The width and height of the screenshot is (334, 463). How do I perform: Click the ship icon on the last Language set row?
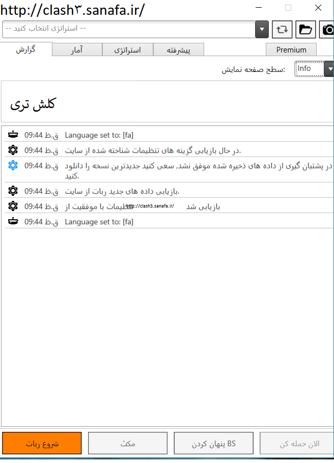pyautogui.click(x=13, y=221)
